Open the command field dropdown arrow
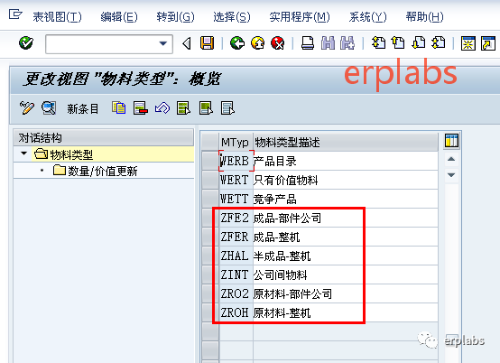This screenshot has height=363, width=500. (163, 43)
